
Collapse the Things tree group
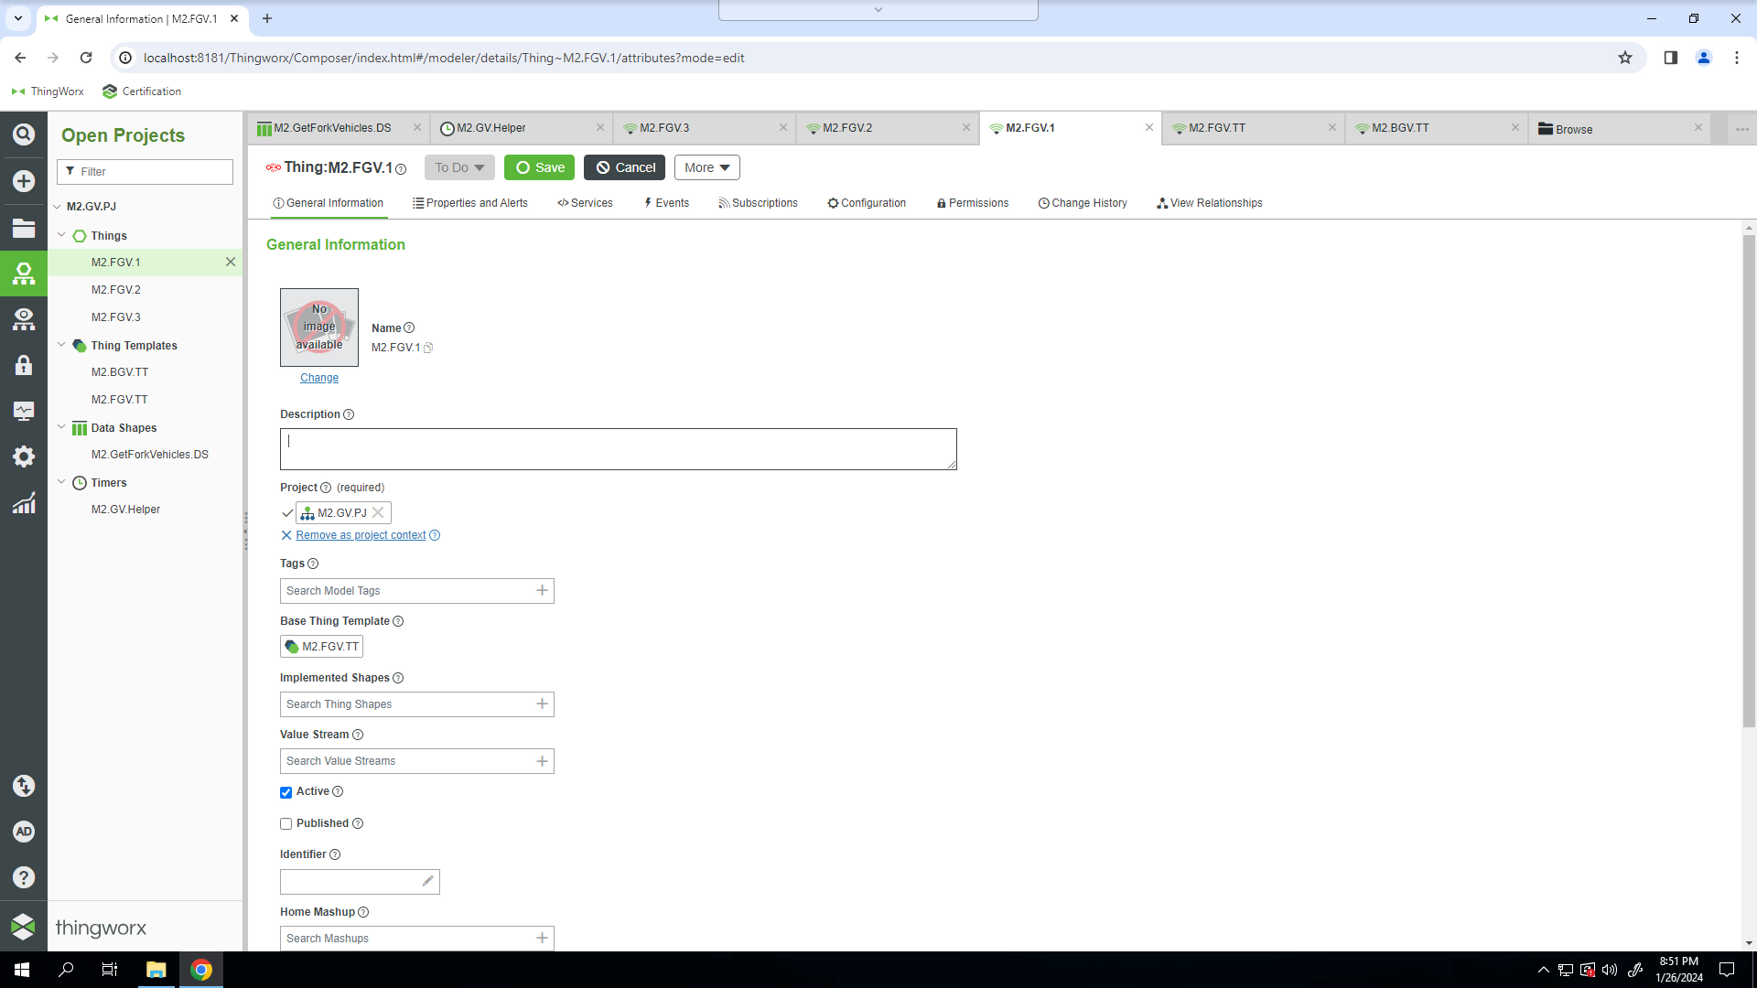pyautogui.click(x=61, y=235)
